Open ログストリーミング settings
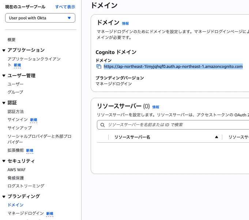Viewport: 249px width, 220px height. [26, 186]
